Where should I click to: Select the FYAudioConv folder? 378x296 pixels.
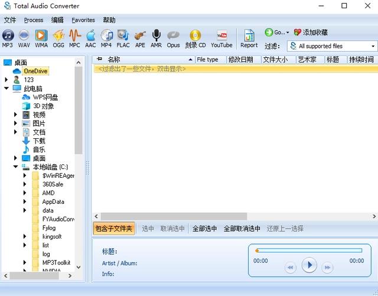(x=58, y=219)
